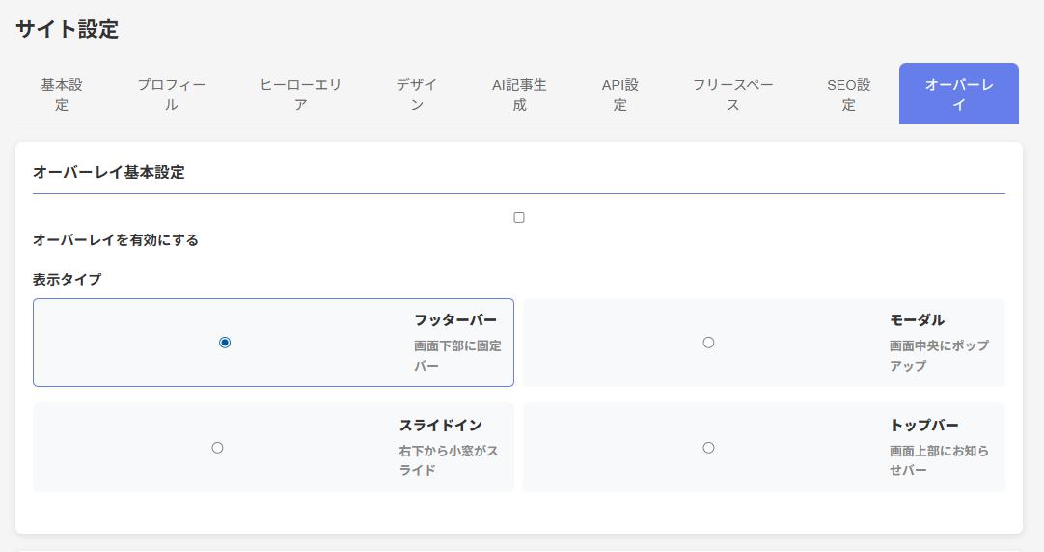The height and width of the screenshot is (552, 1044).
Task: Click the フッターバー title text
Action: coord(455,320)
